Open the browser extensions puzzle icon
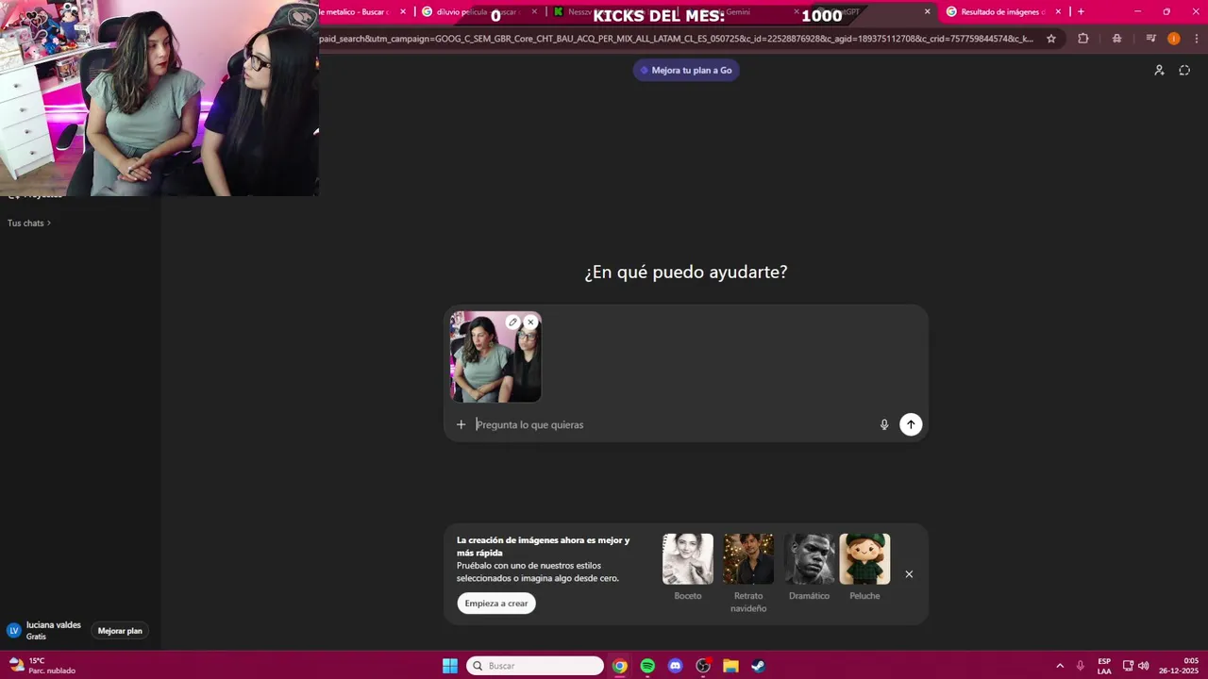 [x=1082, y=39]
